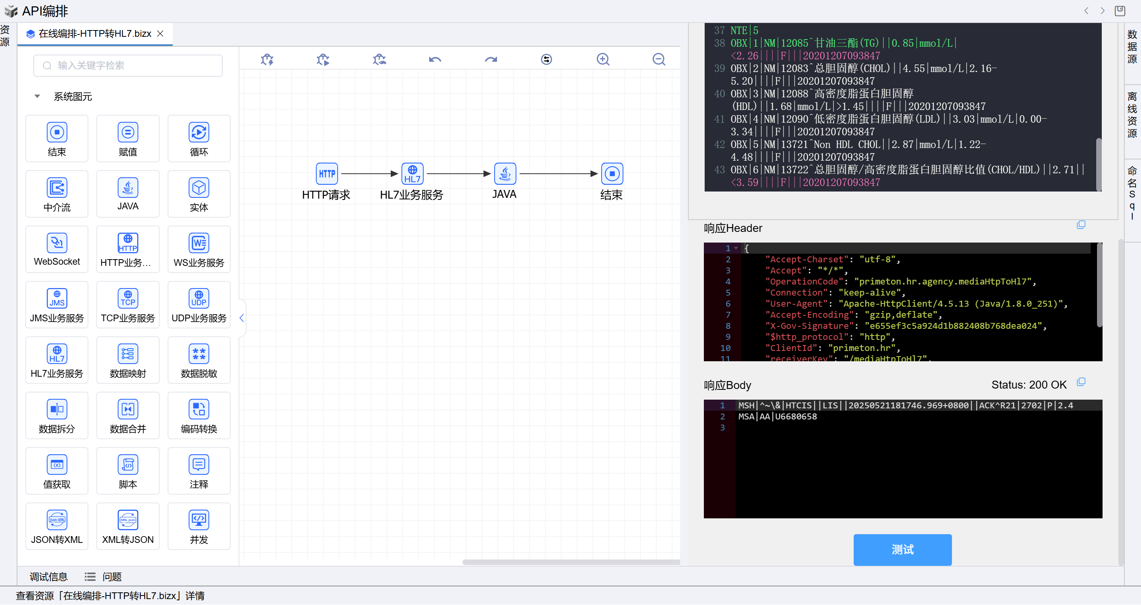Click the redo arrow in toolbar
The height and width of the screenshot is (605, 1141).
click(491, 59)
